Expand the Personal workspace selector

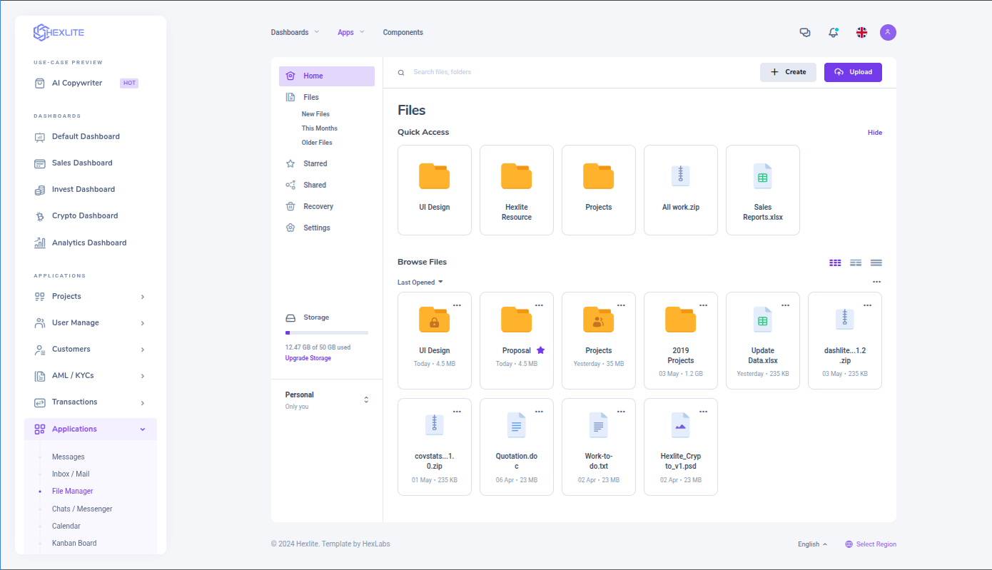tap(366, 399)
